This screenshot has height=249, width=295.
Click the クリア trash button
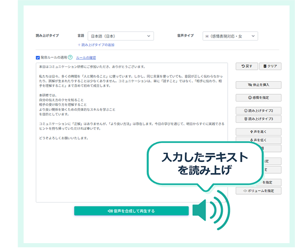270,66
